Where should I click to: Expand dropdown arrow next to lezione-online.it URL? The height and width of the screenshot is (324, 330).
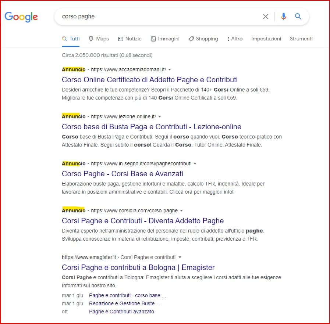(x=160, y=117)
